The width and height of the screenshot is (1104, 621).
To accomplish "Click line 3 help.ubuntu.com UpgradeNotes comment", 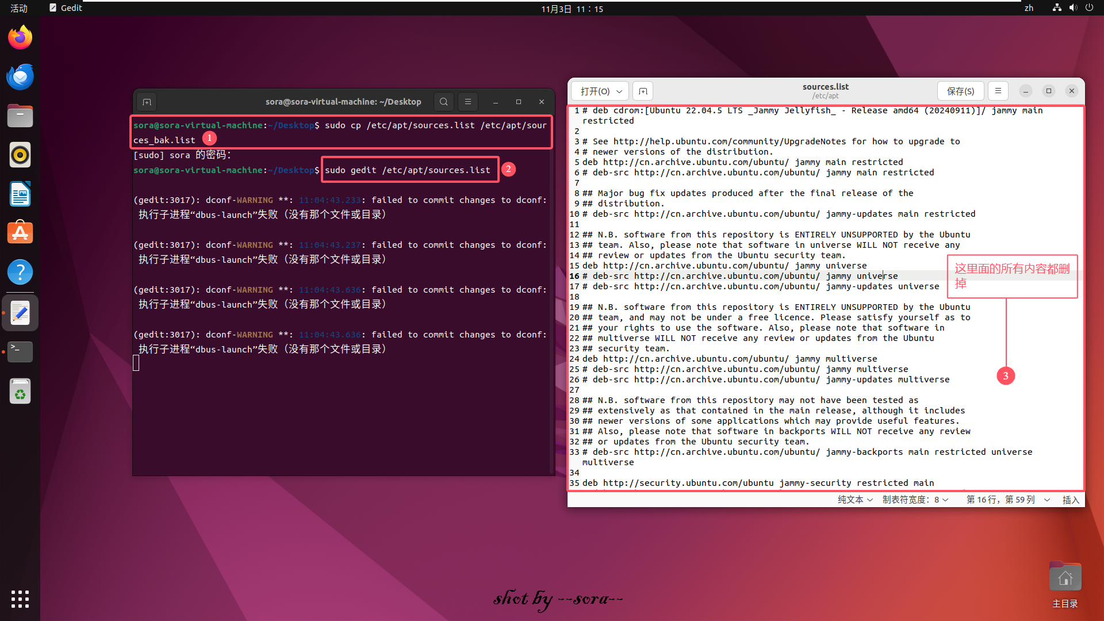I will 771,141.
